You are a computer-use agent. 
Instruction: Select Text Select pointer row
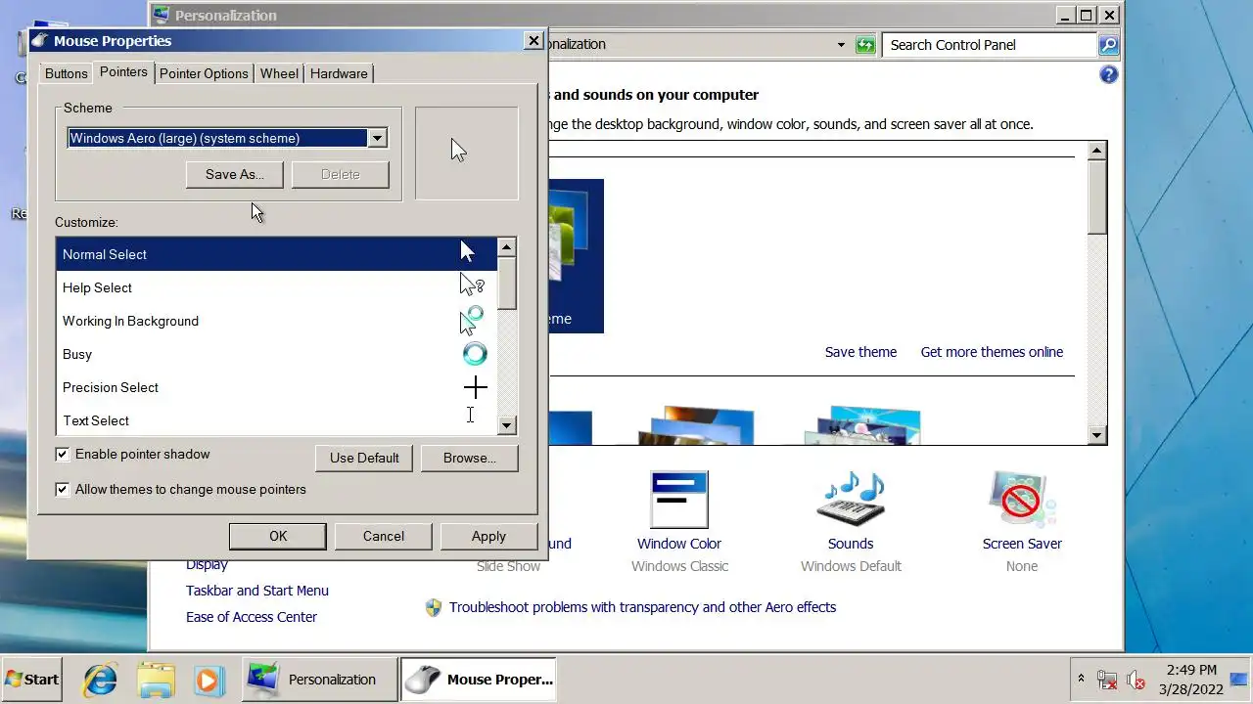coord(276,420)
